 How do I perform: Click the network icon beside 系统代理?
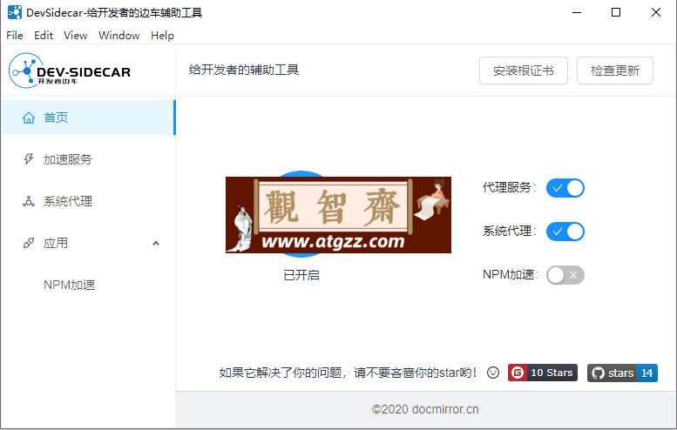[29, 201]
